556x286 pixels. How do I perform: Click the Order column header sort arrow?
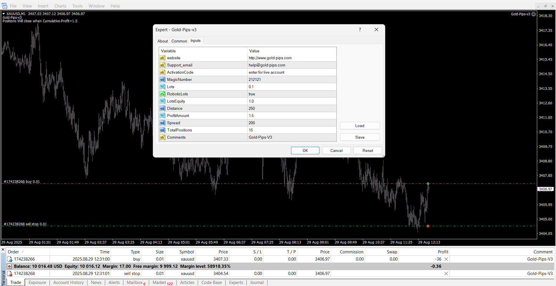click(x=23, y=252)
